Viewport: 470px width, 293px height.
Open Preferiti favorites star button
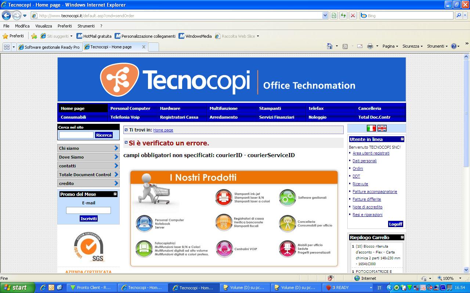pyautogui.click(x=13, y=36)
